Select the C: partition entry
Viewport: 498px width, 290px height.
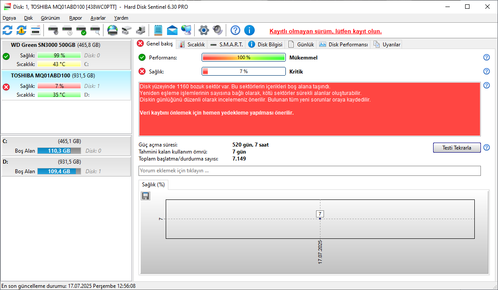(66, 146)
